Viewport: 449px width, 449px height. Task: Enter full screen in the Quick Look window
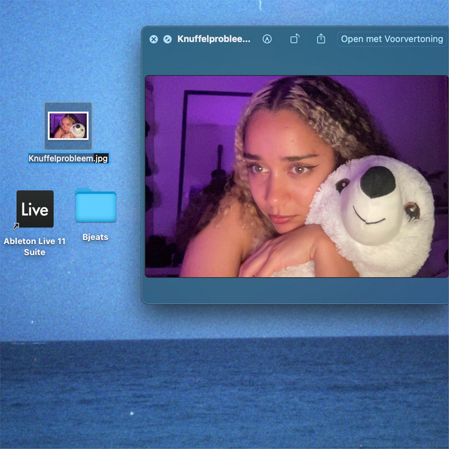167,39
